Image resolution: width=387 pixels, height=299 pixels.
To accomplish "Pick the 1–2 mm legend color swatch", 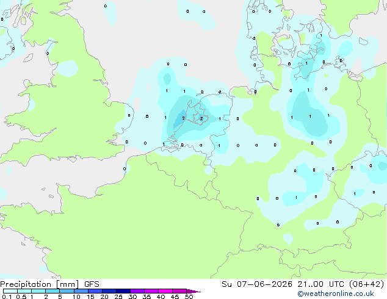I will click(38, 291).
